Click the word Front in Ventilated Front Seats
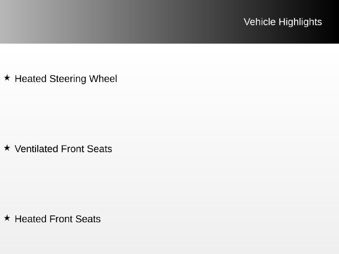The width and height of the screenshot is (339, 254). pyautogui.click(x=73, y=149)
